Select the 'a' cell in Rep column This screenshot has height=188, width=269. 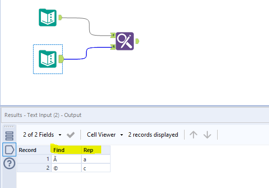click(x=96, y=159)
